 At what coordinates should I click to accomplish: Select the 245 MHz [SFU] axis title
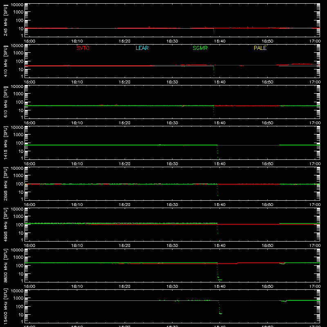[x=6, y=20]
